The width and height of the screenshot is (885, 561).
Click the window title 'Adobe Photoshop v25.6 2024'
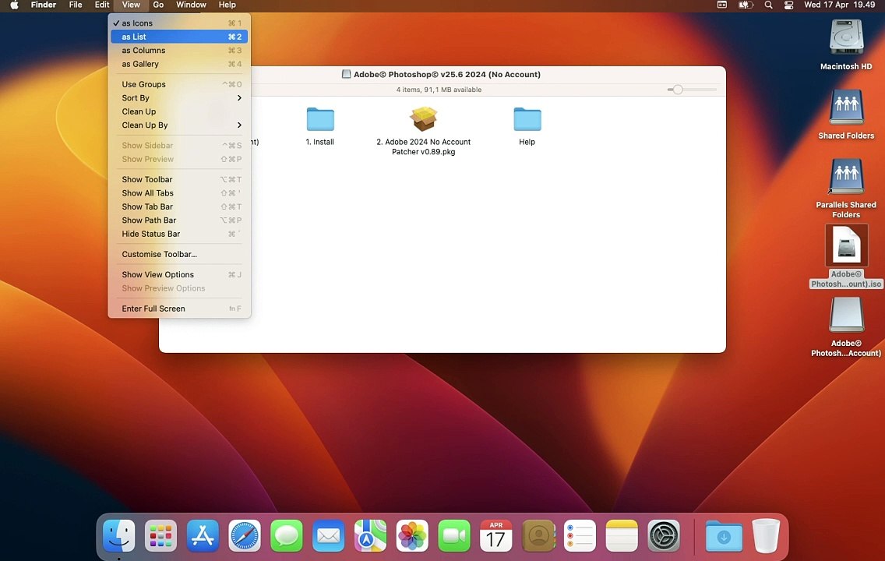coord(447,75)
